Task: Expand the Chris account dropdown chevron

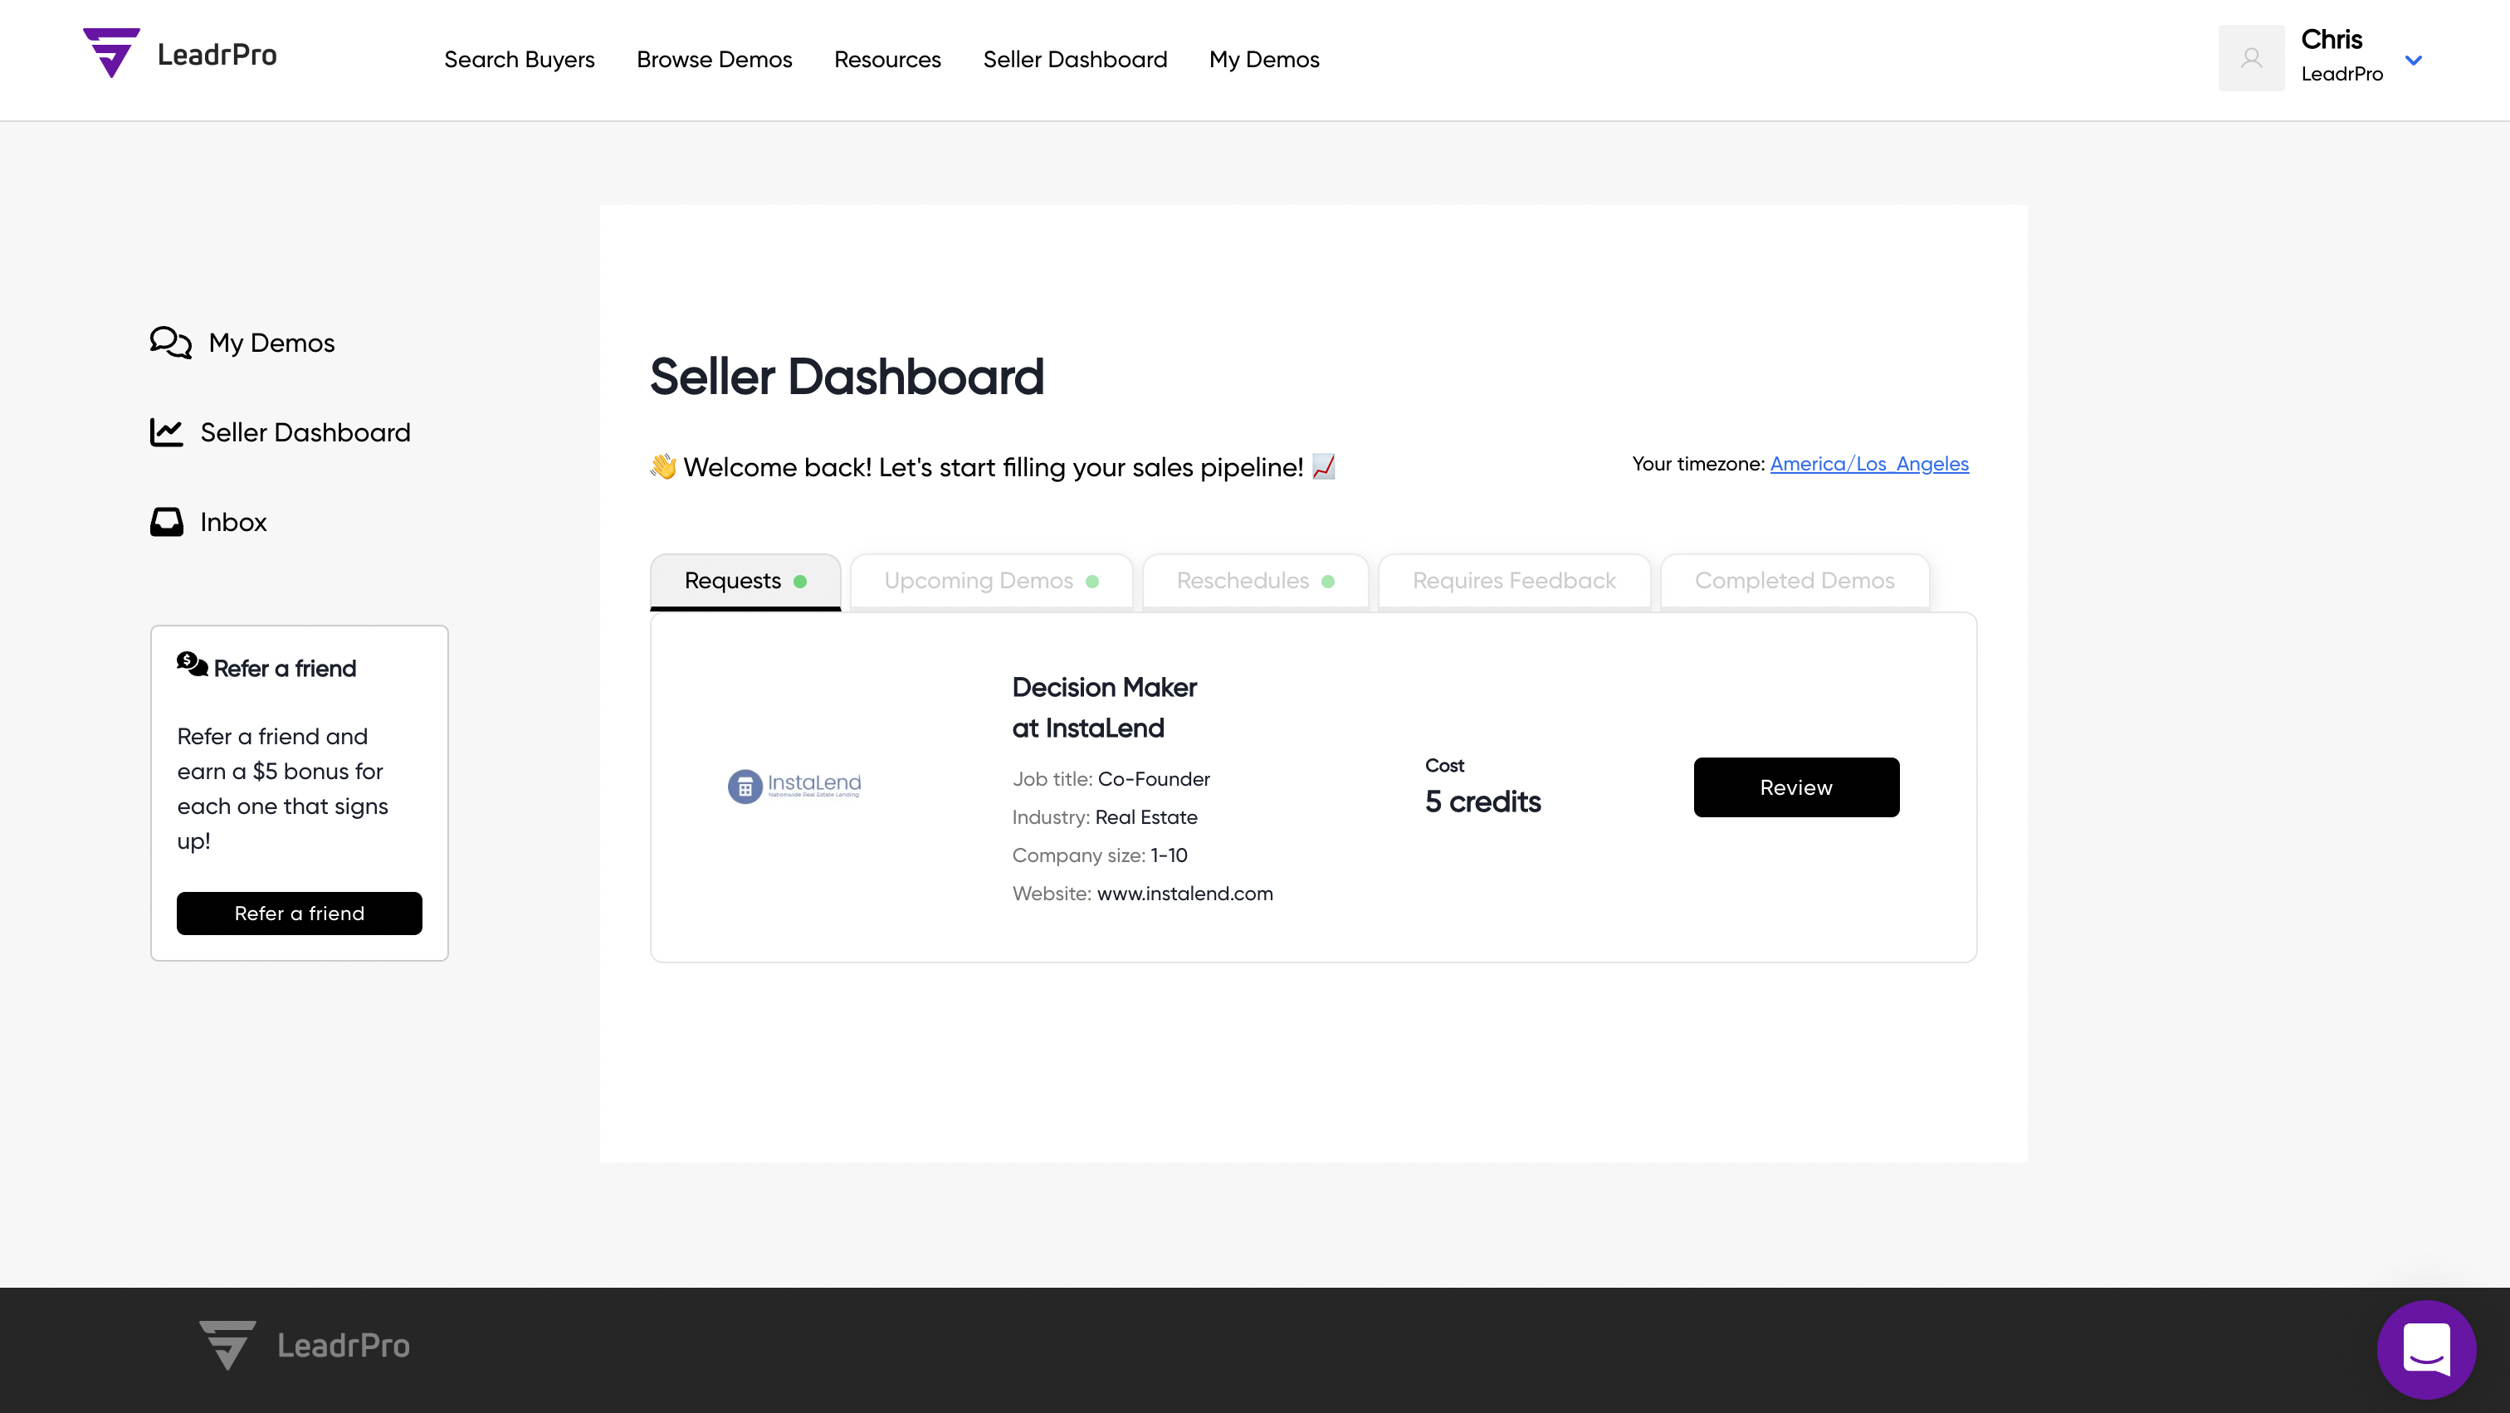Action: [2414, 61]
